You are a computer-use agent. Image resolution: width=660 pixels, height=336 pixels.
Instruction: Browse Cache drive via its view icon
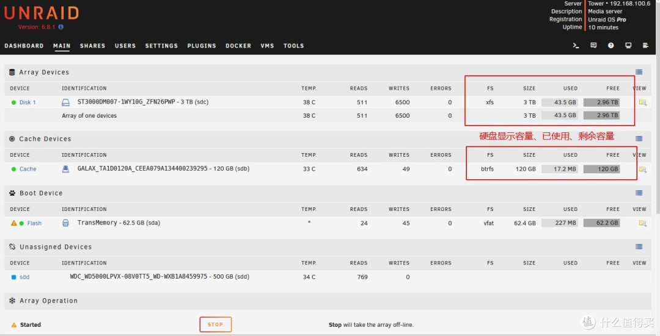[642, 169]
